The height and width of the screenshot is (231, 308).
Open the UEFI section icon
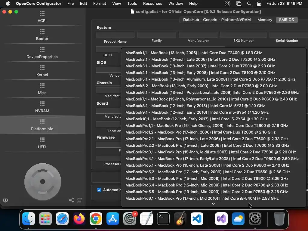click(42, 140)
